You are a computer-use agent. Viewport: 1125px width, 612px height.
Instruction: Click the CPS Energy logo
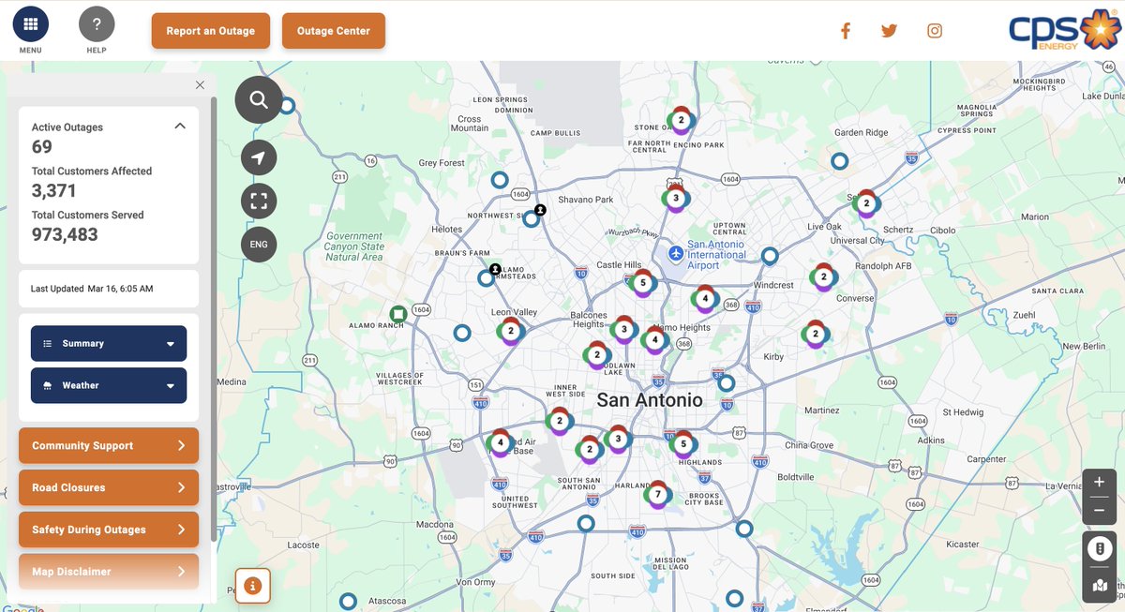(x=1063, y=30)
